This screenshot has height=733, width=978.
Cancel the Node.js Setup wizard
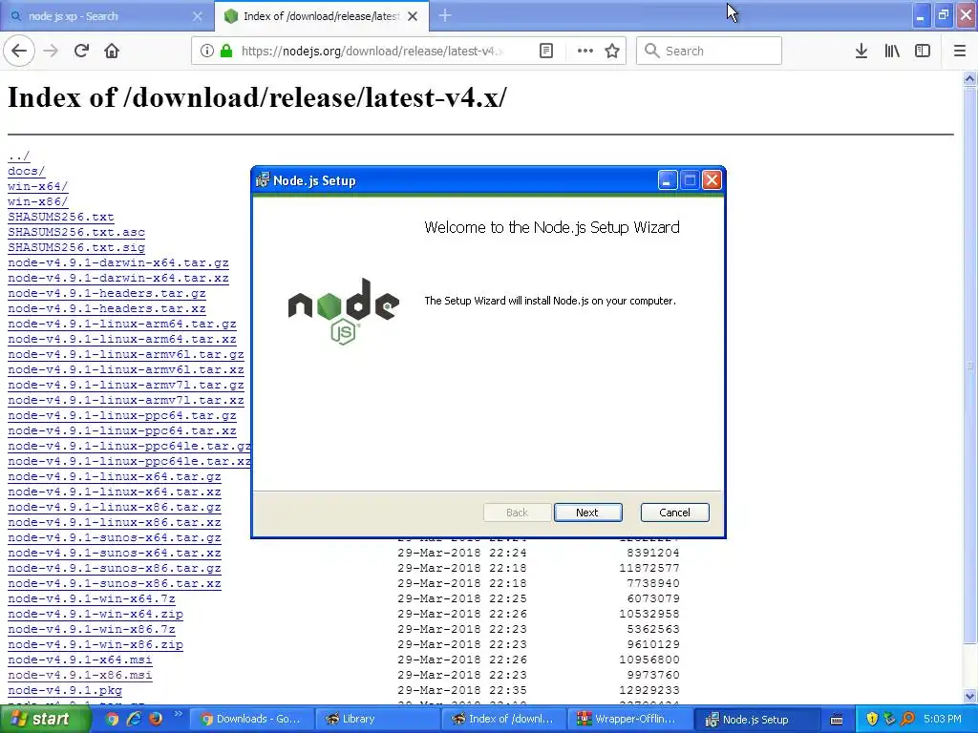(x=675, y=513)
